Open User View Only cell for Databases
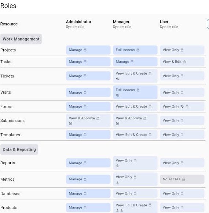 click(182, 193)
